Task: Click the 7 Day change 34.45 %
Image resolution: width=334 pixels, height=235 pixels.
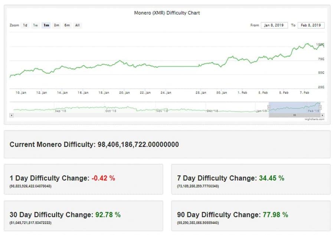Action: point(272,178)
